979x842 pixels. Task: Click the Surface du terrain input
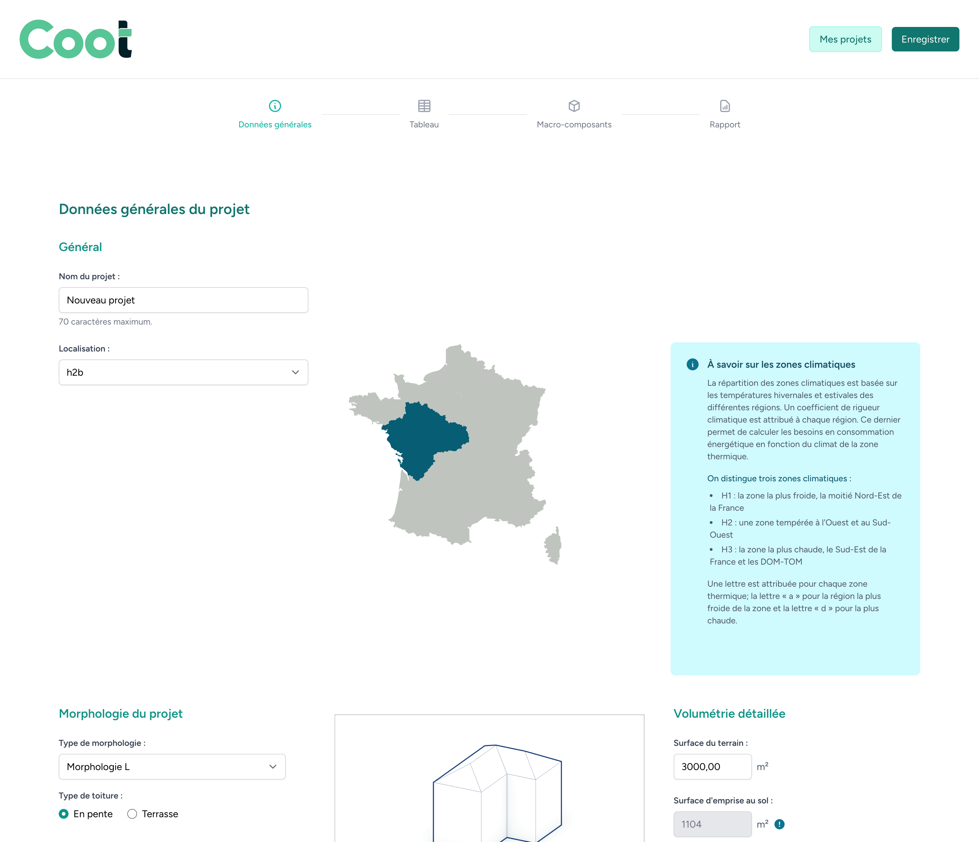(712, 766)
